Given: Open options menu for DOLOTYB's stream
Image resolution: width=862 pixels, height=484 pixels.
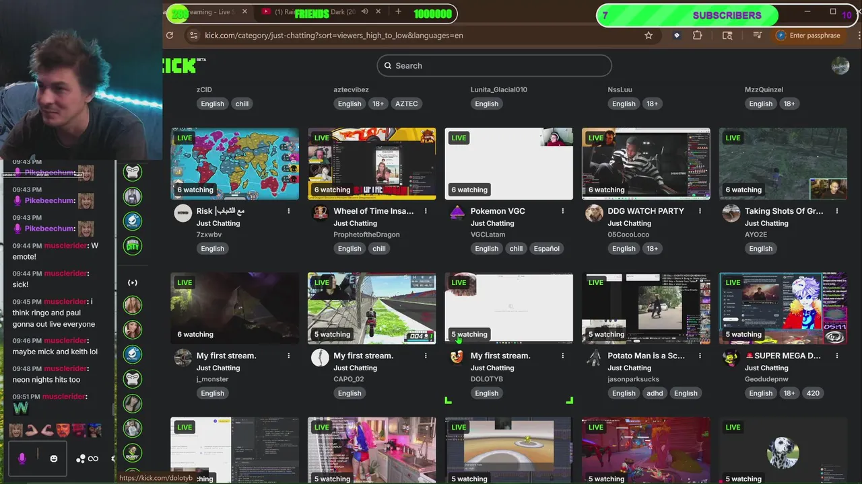Looking at the screenshot, I should click(563, 356).
